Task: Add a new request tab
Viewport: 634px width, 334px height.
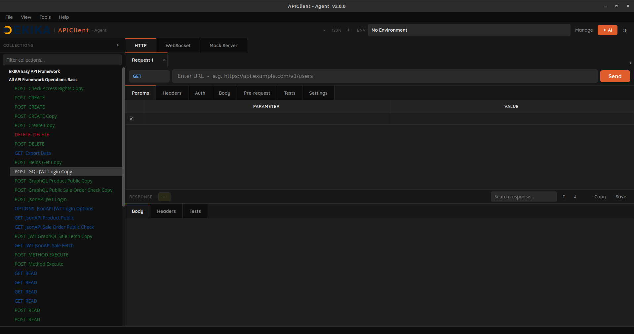Action: 630,63
